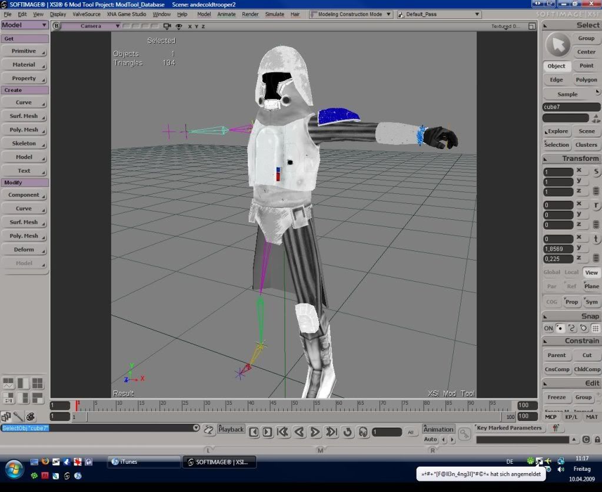Toggle viewport B memo button

click(56, 26)
